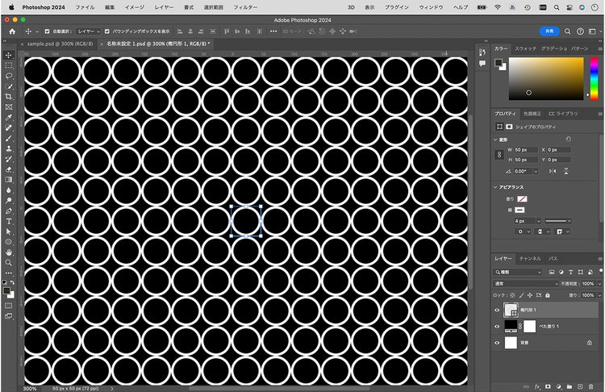This screenshot has height=392, width=605.
Task: Open the Apple menu
Action: click(x=11, y=7)
